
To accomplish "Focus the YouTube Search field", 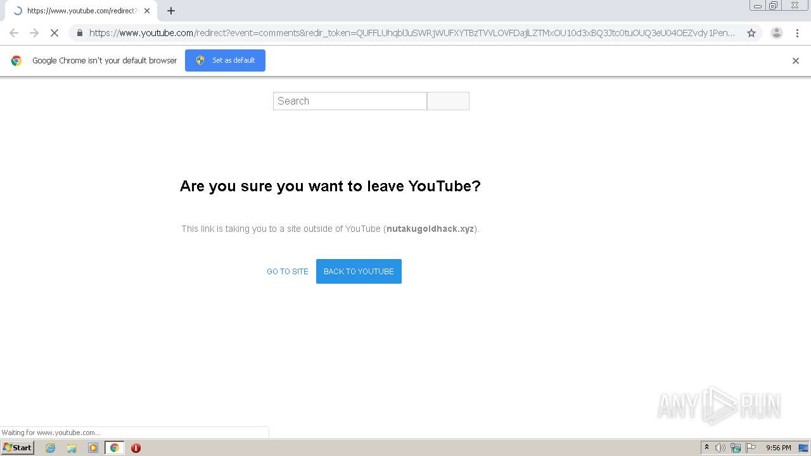I will click(x=350, y=101).
